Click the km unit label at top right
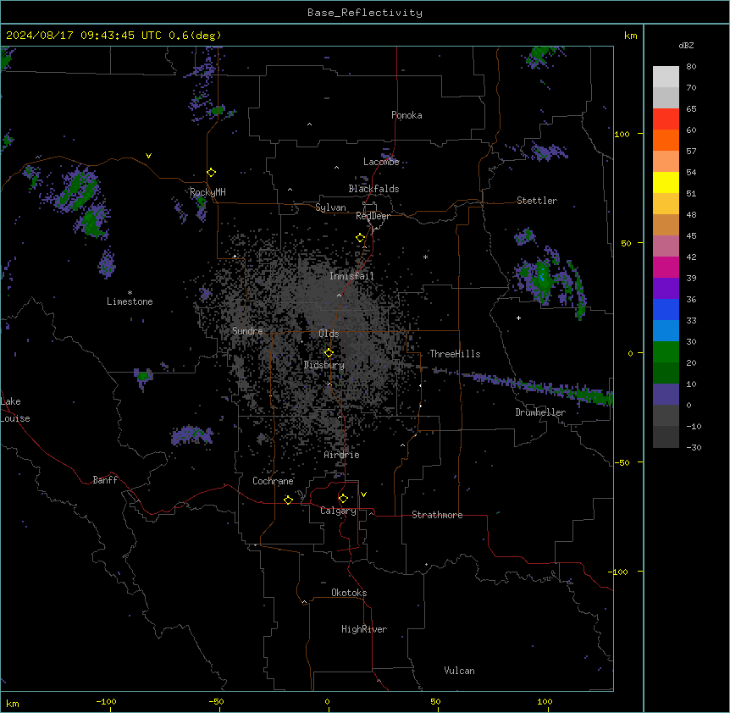730x713 pixels. point(631,36)
